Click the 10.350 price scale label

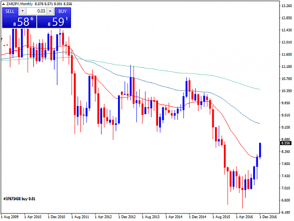tap(286, 91)
